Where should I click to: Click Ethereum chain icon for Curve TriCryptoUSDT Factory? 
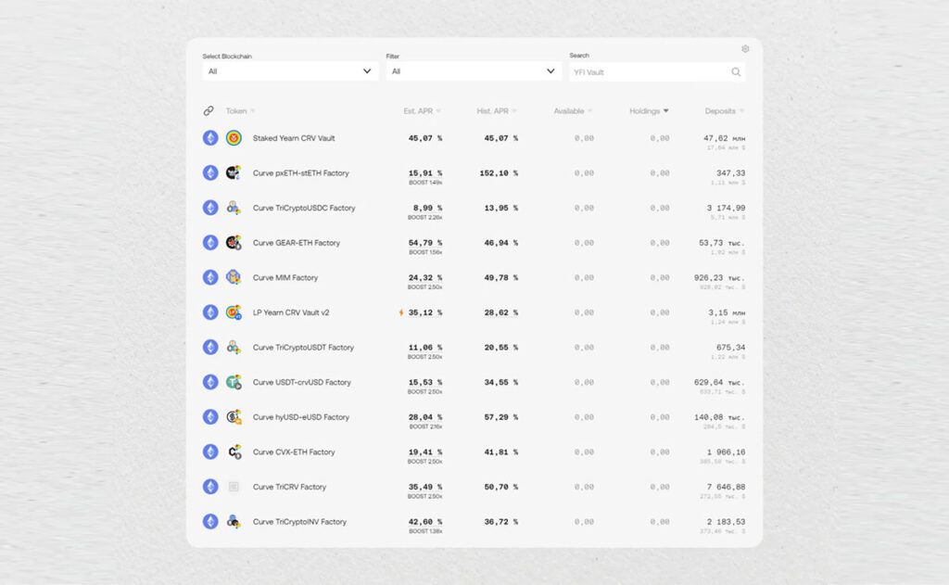[210, 348]
